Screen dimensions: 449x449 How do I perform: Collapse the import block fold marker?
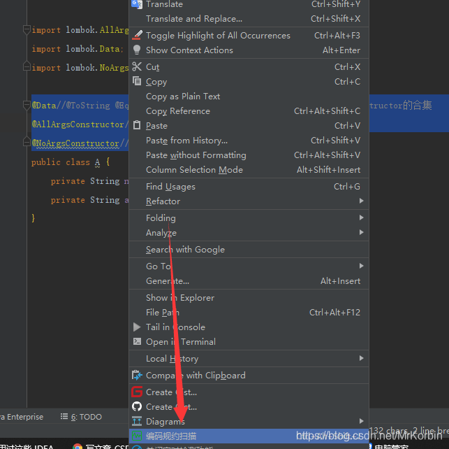(x=27, y=29)
